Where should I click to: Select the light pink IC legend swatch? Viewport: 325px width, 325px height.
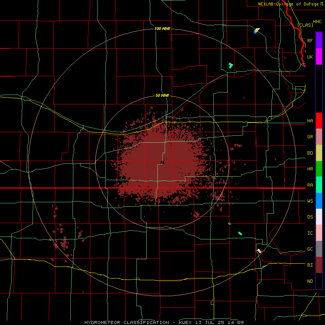(319, 233)
